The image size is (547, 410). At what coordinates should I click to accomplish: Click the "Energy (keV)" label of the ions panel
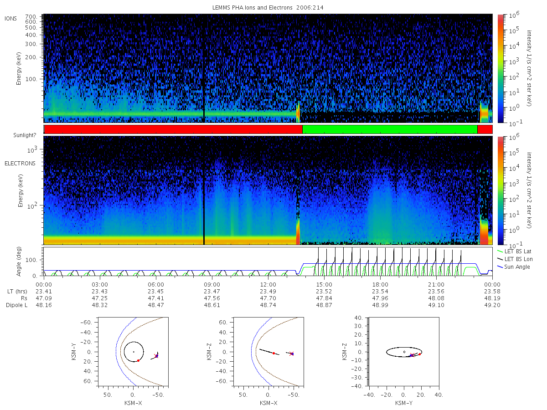tap(19, 68)
